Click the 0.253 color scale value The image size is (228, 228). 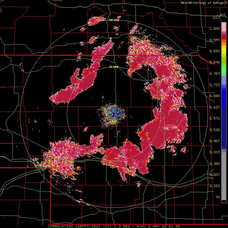tap(215, 186)
